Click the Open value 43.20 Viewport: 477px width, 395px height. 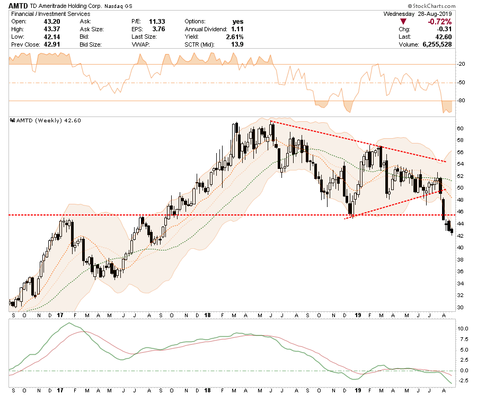(52, 22)
